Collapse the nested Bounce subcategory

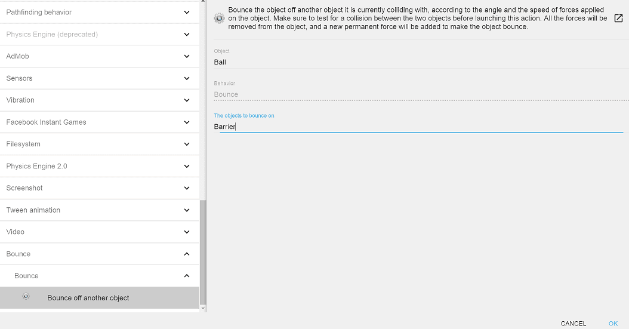pos(187,276)
